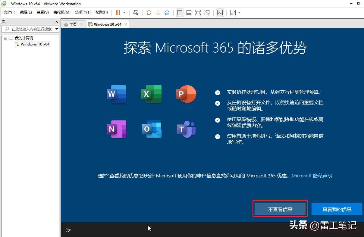Open the snapshot manager icon
This screenshot has width=364, height=237.
167,13
